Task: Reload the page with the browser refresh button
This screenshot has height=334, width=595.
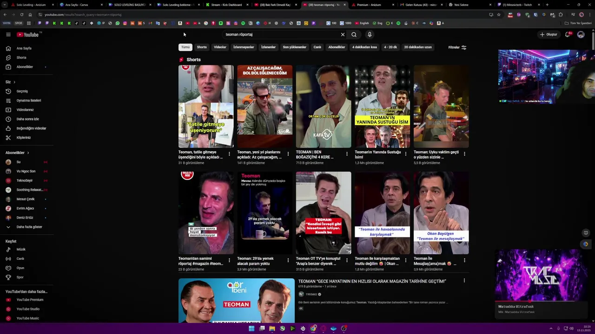Action: 21,14
